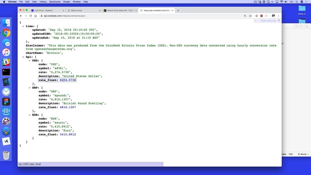Collapse the GBP object node

click(30, 87)
